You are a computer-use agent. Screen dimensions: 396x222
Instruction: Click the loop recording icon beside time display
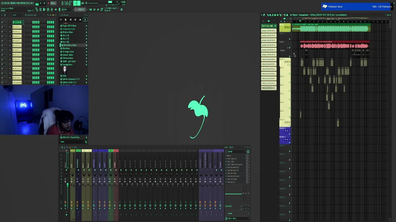82,3
